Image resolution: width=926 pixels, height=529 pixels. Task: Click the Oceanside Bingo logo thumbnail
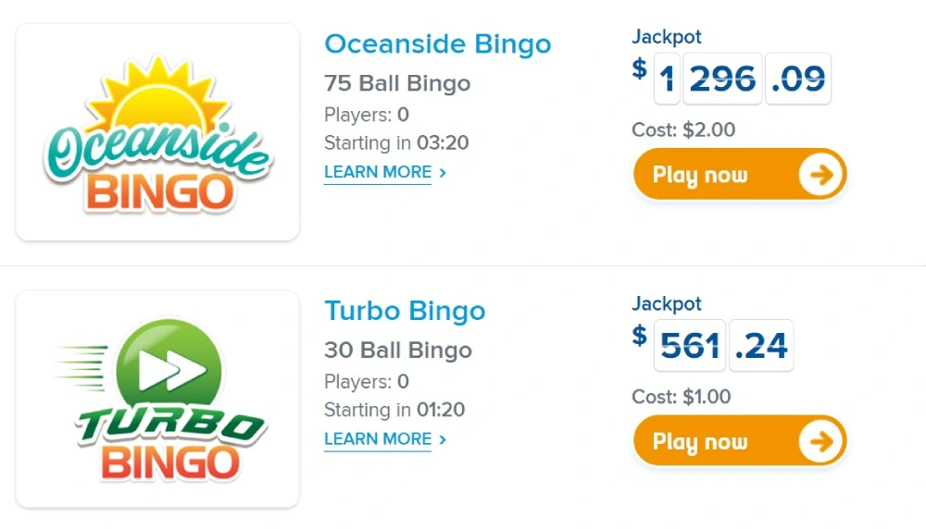tap(157, 132)
